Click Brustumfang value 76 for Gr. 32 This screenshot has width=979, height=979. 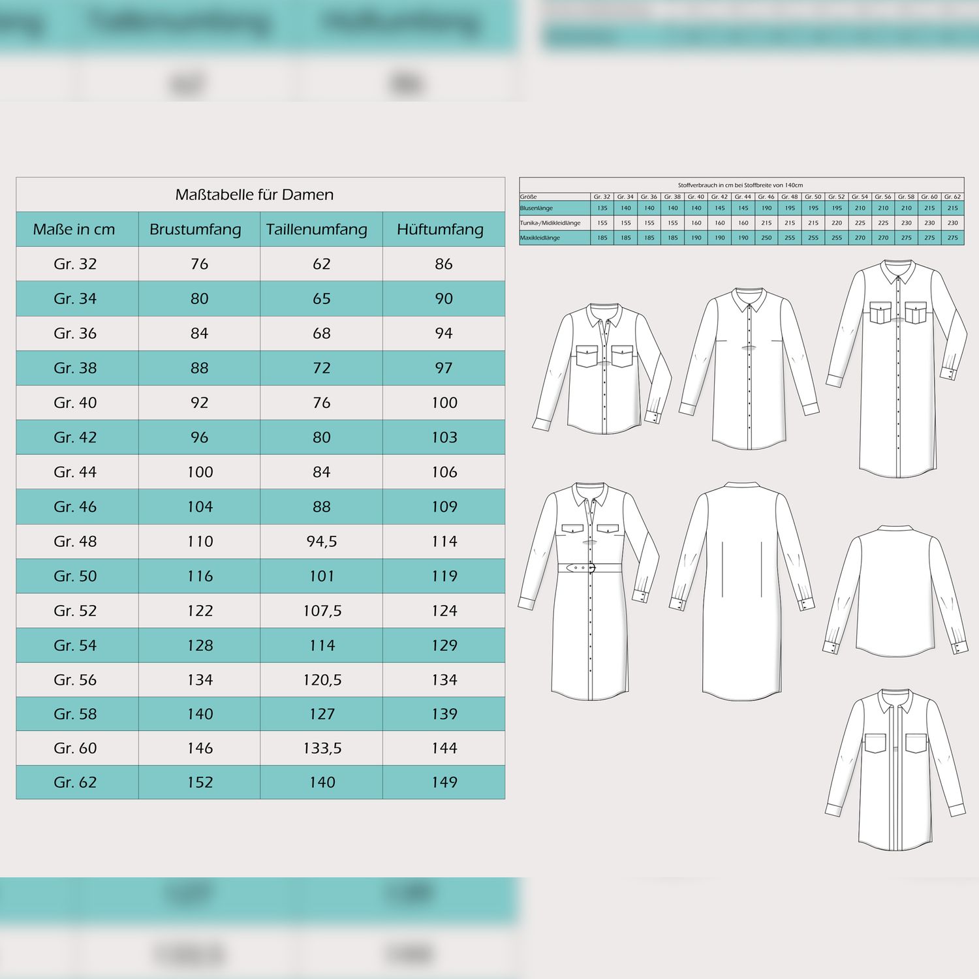coord(199,264)
